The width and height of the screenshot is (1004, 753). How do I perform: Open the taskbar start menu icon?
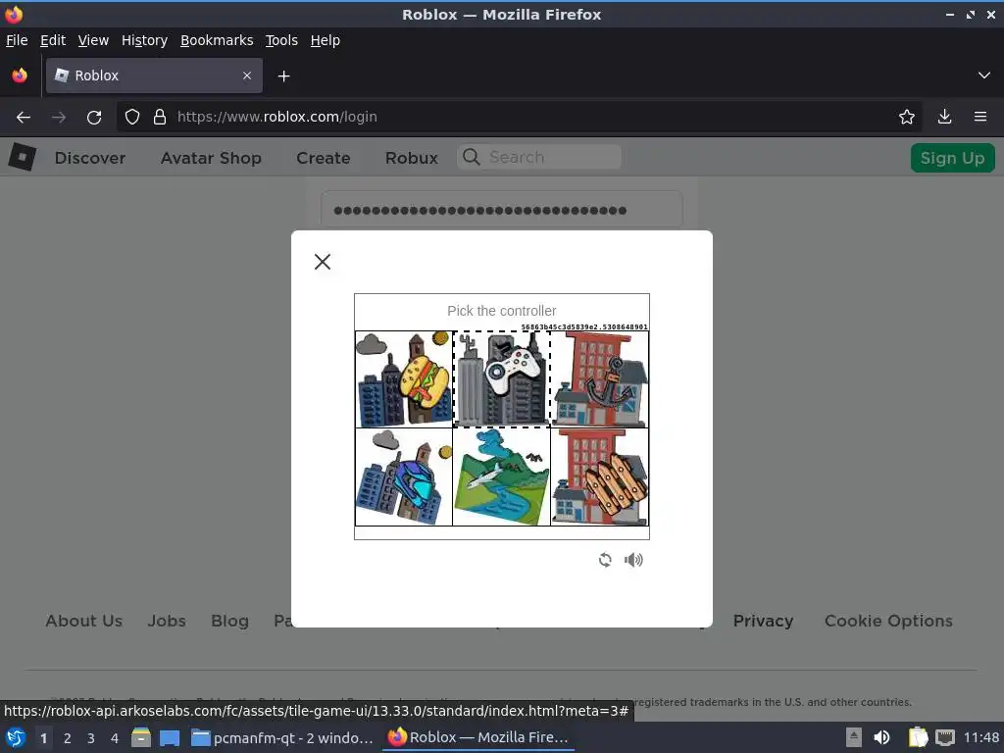pos(16,737)
